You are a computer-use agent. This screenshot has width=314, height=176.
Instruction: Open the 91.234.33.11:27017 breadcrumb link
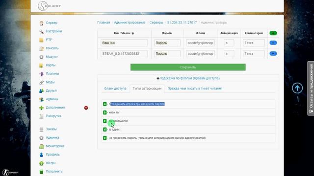coord(182,22)
